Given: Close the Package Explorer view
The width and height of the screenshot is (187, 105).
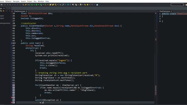Looking at the screenshot, I should (4, 8).
